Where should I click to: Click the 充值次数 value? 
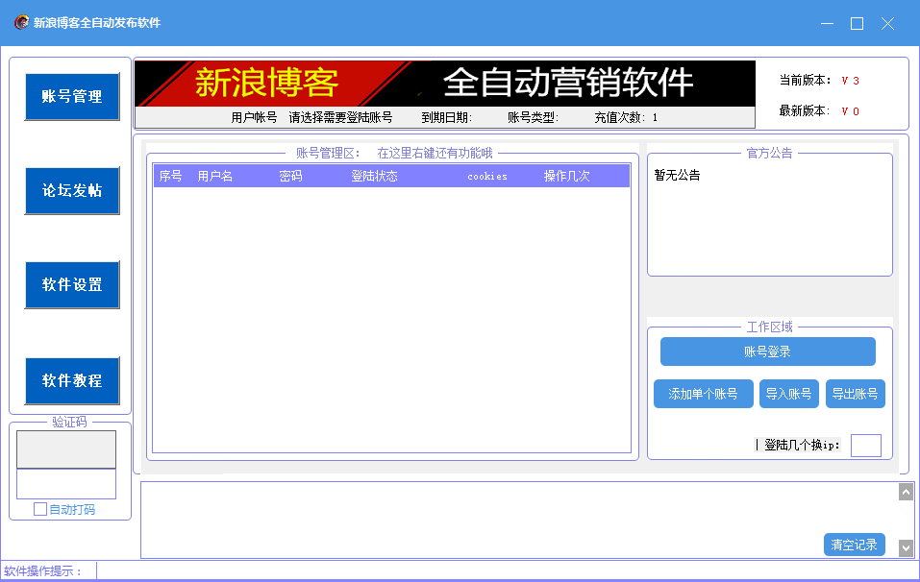click(x=655, y=118)
